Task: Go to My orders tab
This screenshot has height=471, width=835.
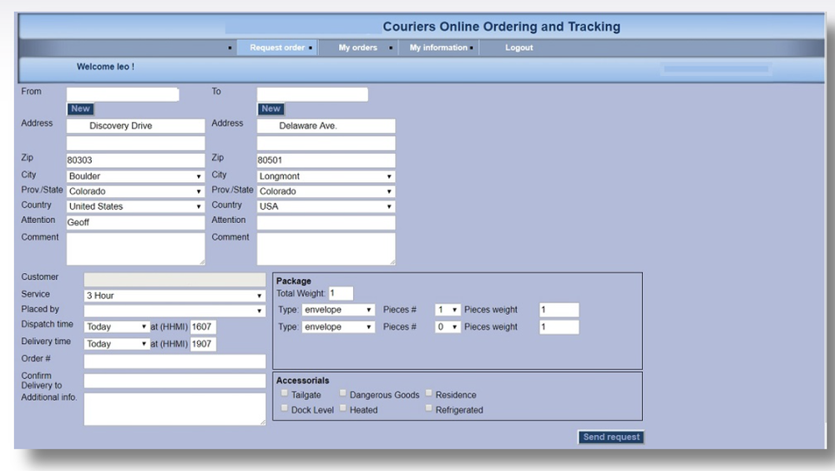Action: pyautogui.click(x=357, y=48)
